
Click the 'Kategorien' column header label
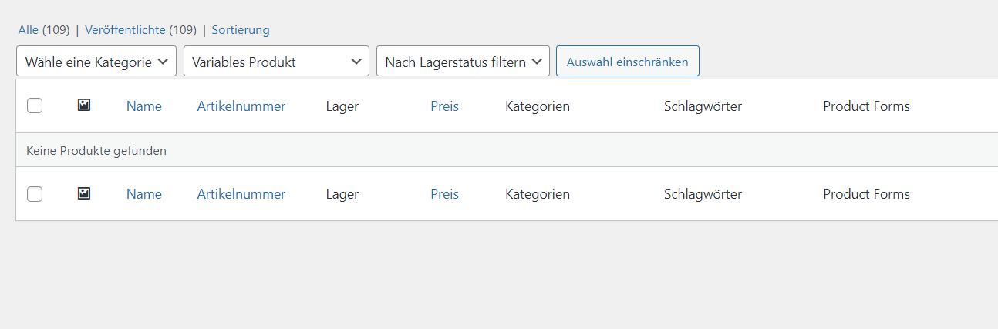(538, 106)
